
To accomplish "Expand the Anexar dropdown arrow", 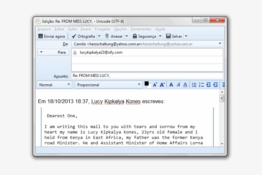I will [127, 36].
